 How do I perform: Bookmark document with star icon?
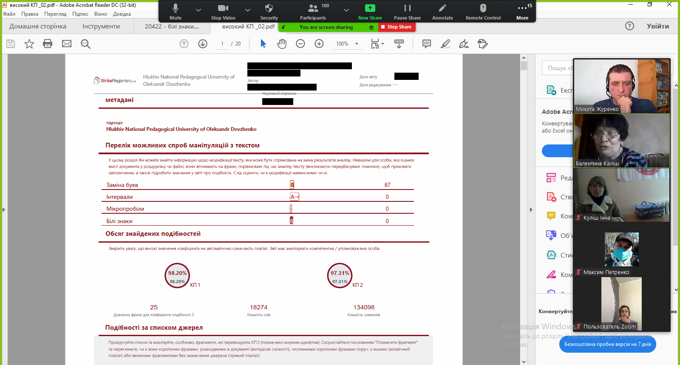(x=29, y=44)
